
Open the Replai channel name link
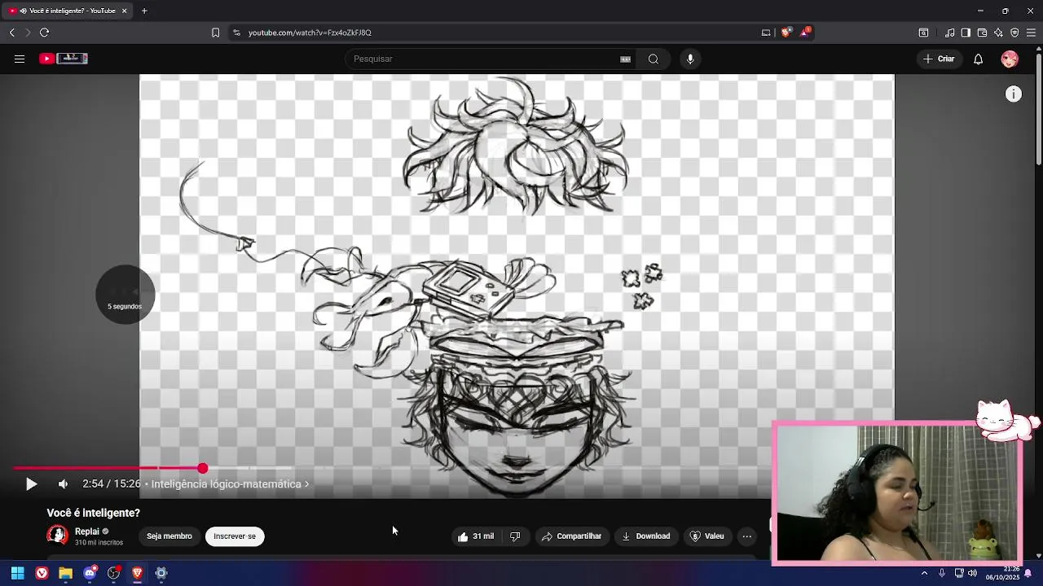[87, 531]
